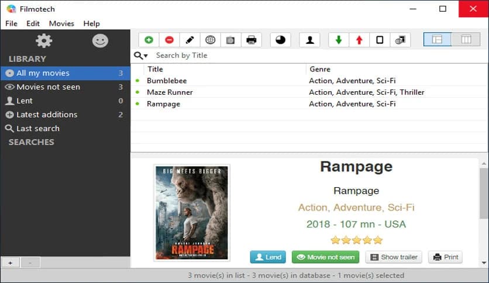489x283 pixels.
Task: Maximize the Filmotech window
Action: (443, 9)
